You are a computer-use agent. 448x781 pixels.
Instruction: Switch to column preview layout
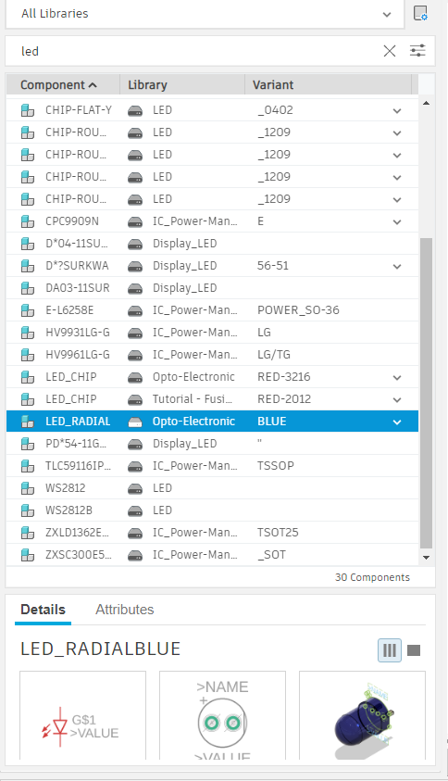click(x=390, y=650)
